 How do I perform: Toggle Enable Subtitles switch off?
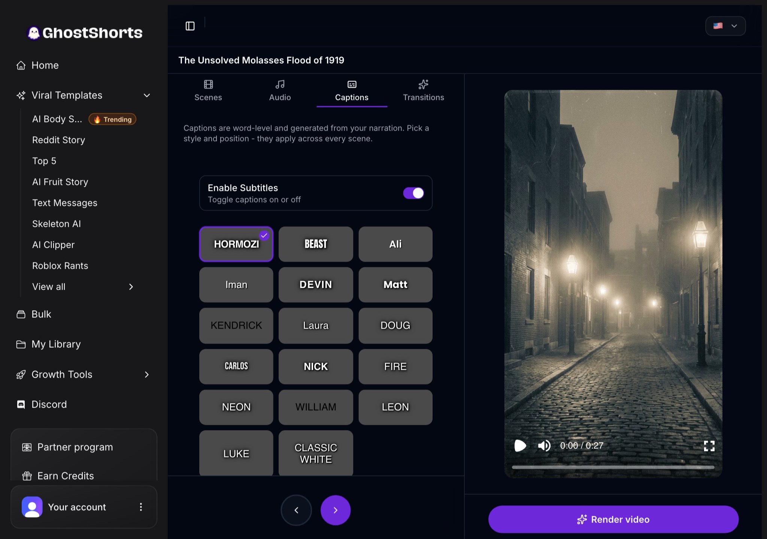coord(413,193)
